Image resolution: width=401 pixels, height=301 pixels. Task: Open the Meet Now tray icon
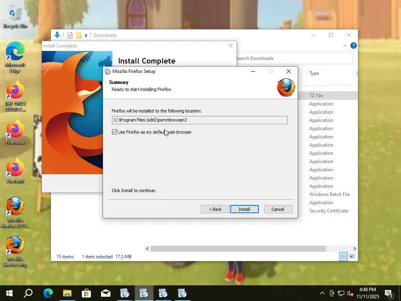click(x=332, y=293)
